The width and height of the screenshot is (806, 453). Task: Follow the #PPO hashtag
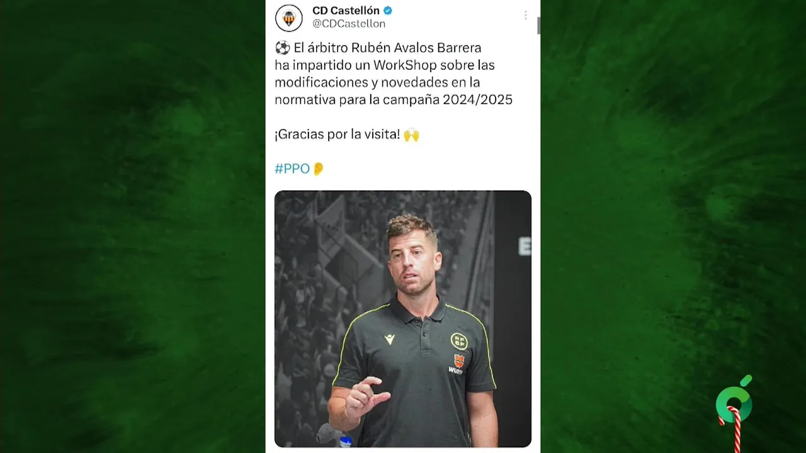coord(292,169)
